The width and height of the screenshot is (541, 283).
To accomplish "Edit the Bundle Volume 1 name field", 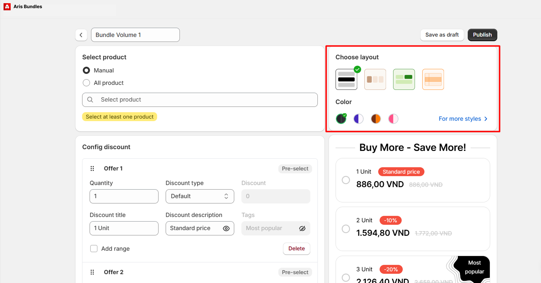I will pos(135,35).
